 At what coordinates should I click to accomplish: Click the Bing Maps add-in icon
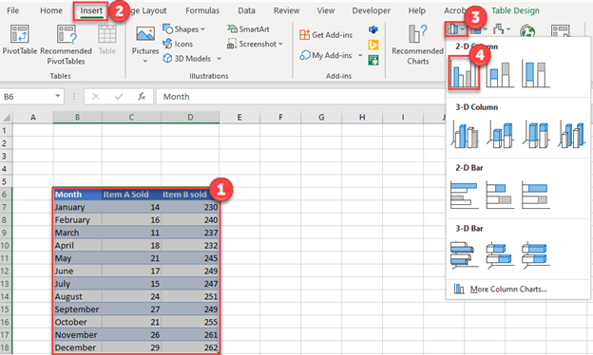click(373, 45)
